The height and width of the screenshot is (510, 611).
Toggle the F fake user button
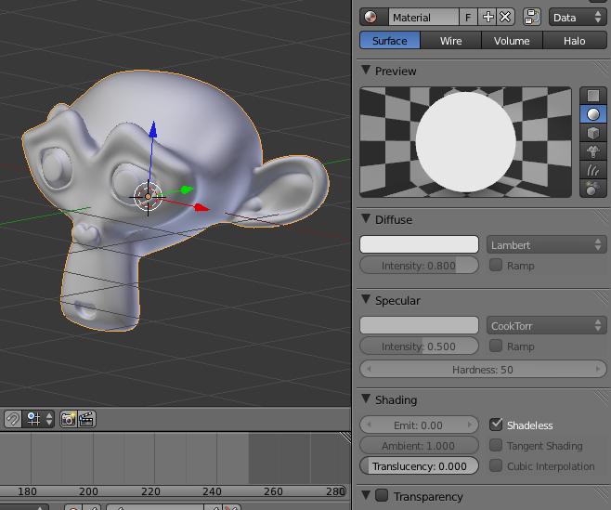(x=468, y=17)
